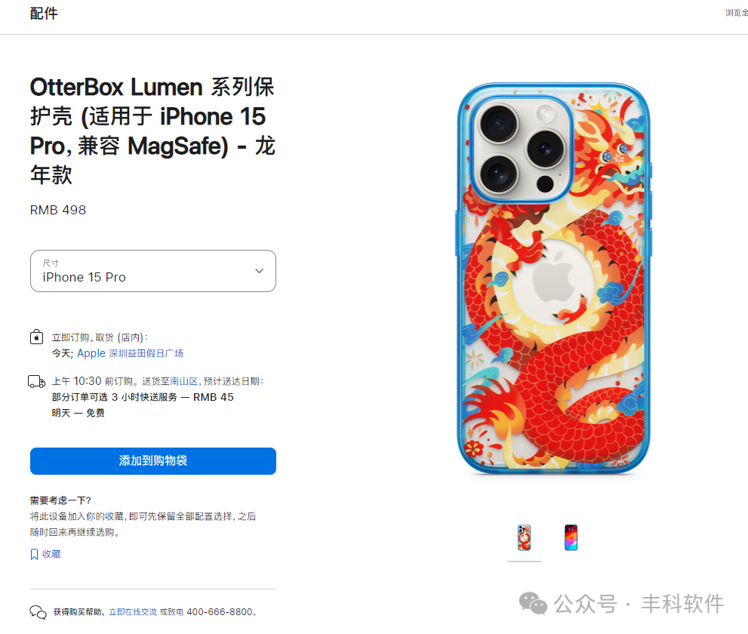Click the product title OtterBox Lumen heading
This screenshot has width=748, height=634.
(152, 131)
